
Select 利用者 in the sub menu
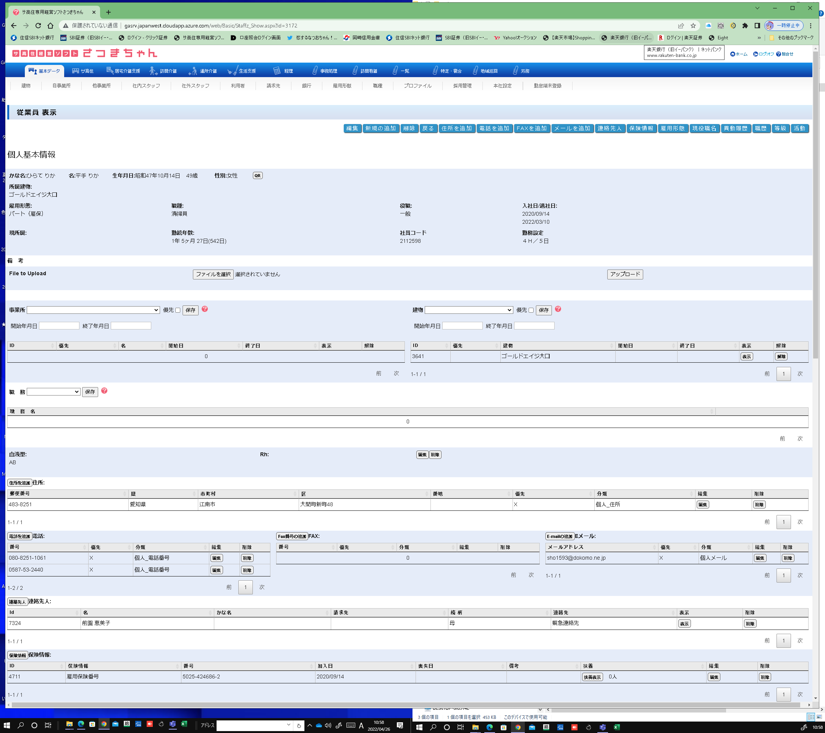click(238, 86)
